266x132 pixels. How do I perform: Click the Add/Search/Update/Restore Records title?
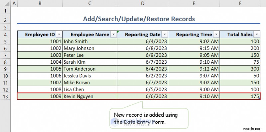coord(139,19)
